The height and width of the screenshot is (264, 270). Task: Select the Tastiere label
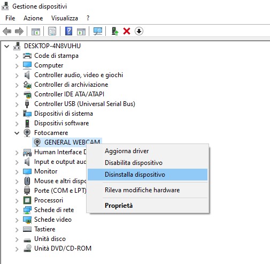[45, 229]
